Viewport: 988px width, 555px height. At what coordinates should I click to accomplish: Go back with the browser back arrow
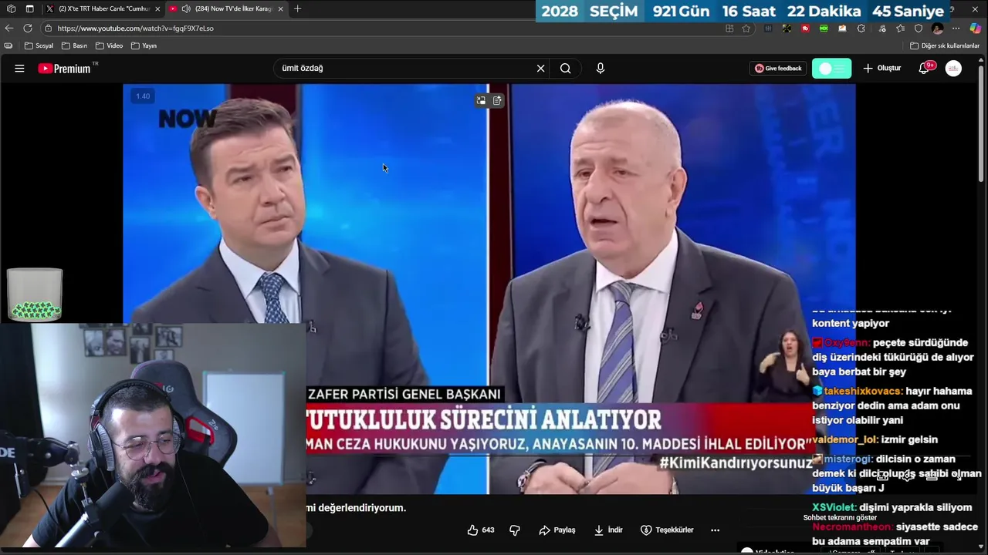coord(9,28)
